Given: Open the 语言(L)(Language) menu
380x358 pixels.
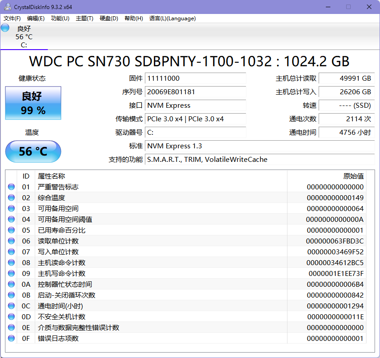Looking at the screenshot, I should point(172,18).
